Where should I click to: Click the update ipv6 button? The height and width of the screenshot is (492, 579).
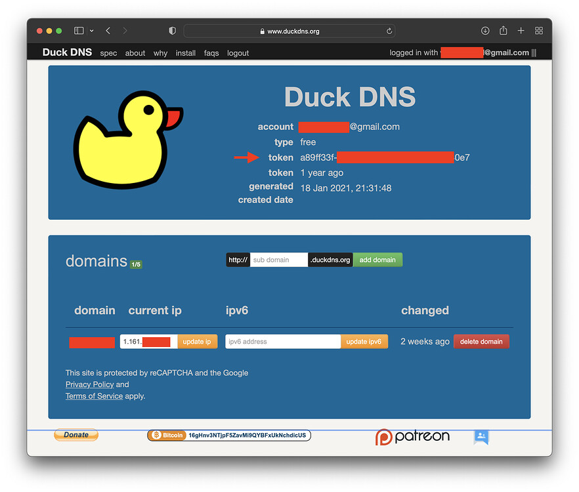coord(364,342)
